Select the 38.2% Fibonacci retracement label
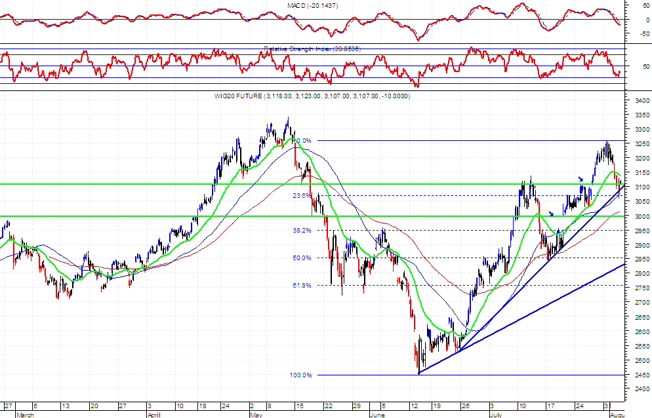Screen dimensions: 652x418 pos(302,230)
